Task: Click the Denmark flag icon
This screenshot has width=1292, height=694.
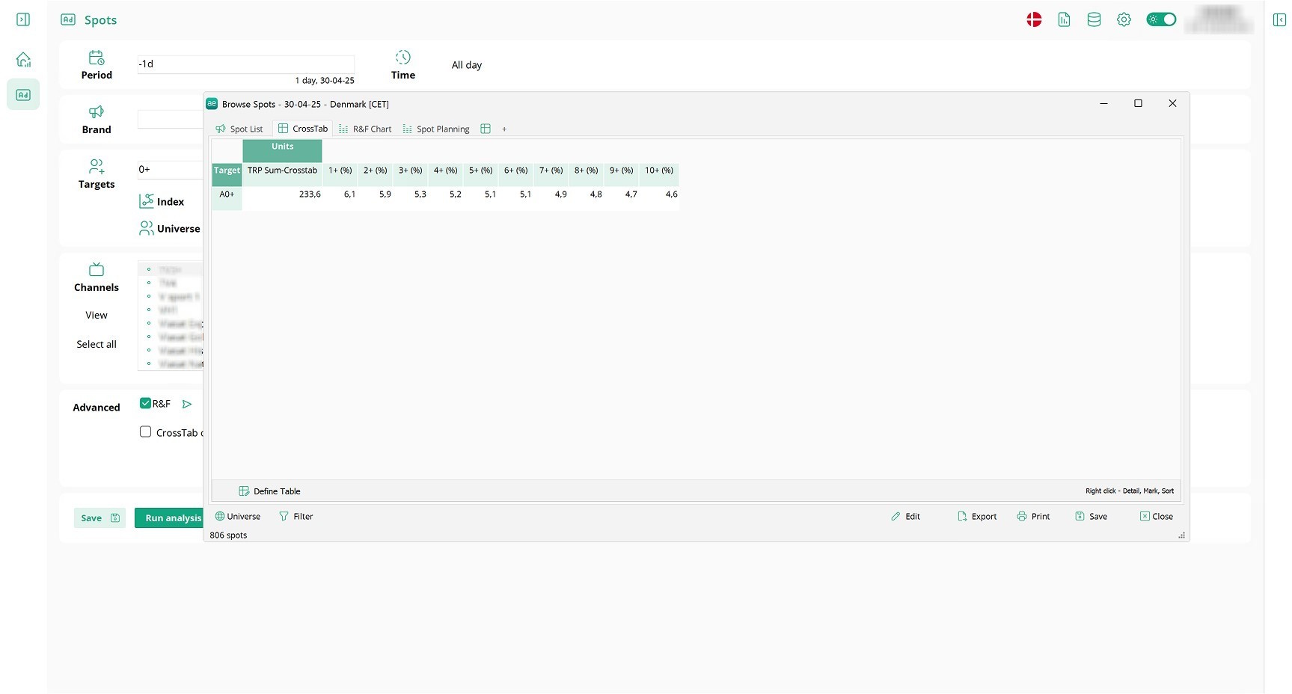Action: point(1034,20)
